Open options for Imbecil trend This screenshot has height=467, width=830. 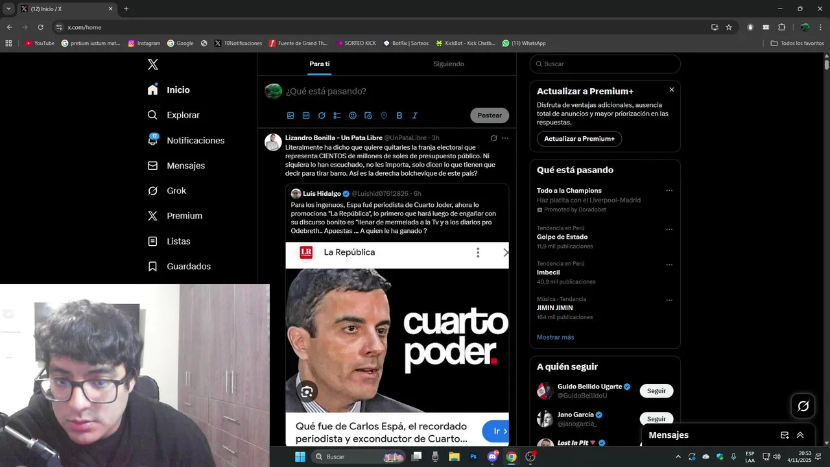click(669, 265)
